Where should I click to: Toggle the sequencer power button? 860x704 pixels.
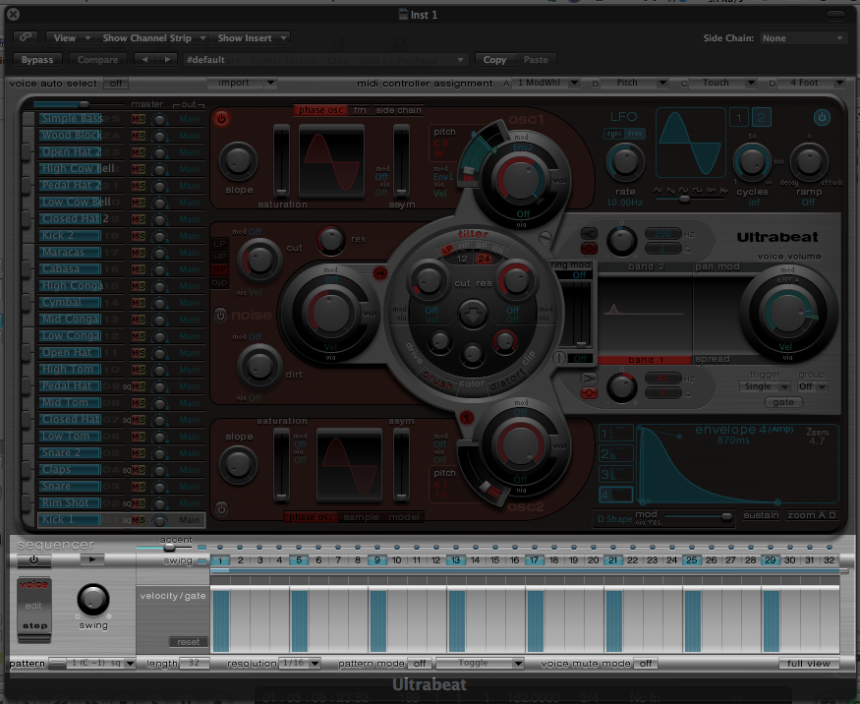point(33,560)
